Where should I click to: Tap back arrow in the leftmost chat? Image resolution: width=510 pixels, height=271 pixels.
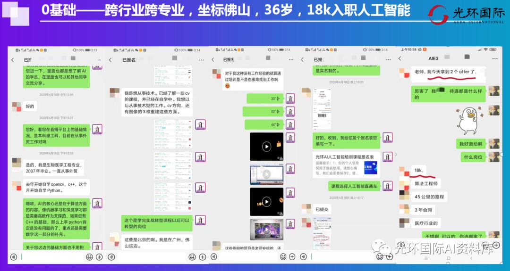point(13,60)
